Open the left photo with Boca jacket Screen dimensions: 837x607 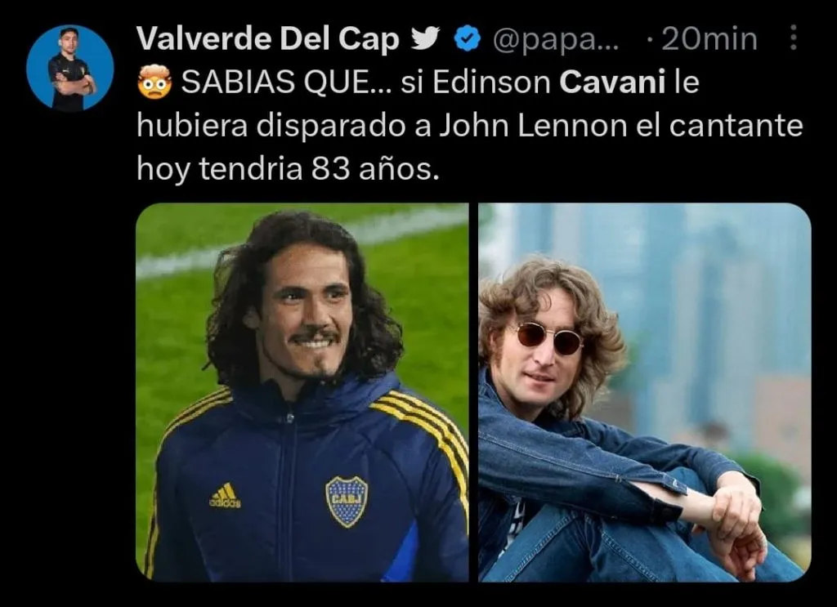302,392
